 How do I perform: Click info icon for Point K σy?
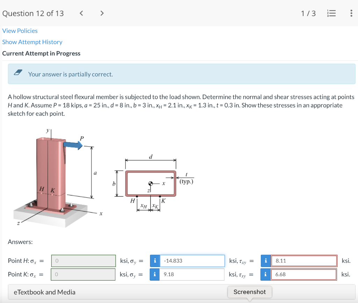pos(155,274)
